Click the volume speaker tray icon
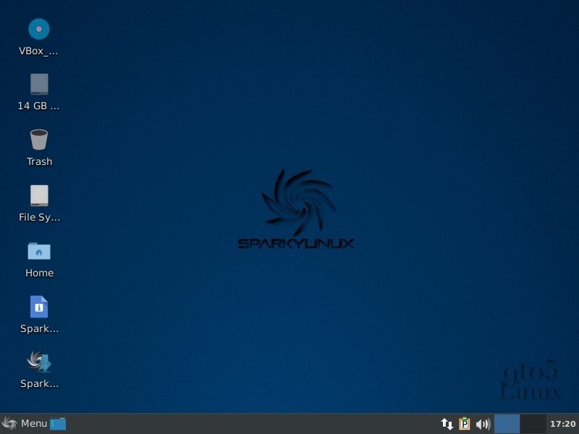579x434 pixels. pyautogui.click(x=483, y=424)
